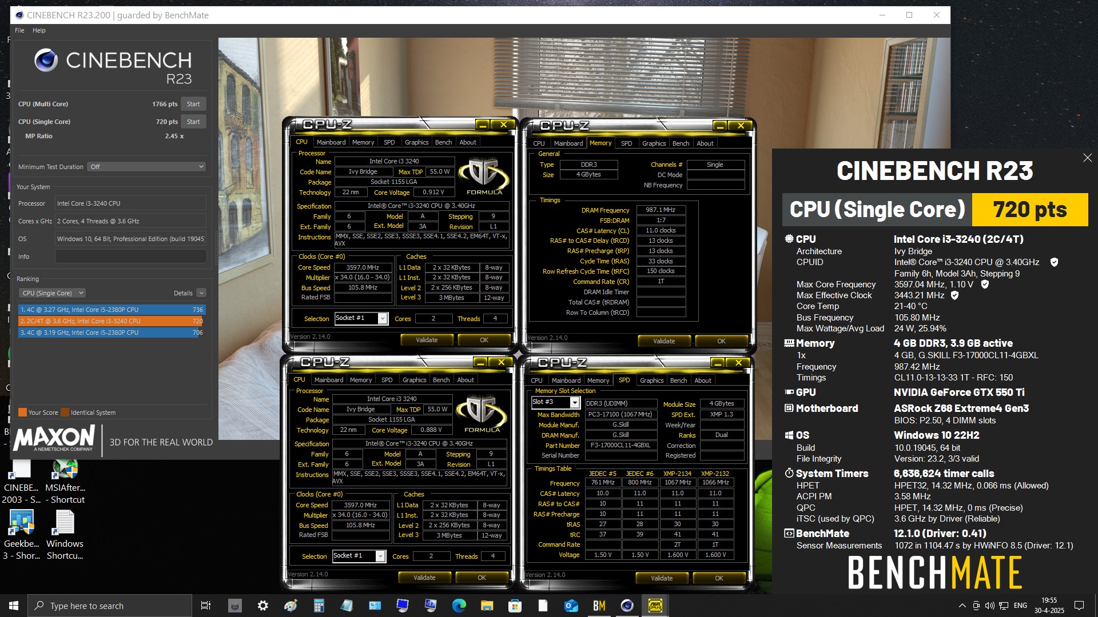Select the Windows Shortcut desktop file icon
The width and height of the screenshot is (1098, 617).
pyautogui.click(x=65, y=535)
